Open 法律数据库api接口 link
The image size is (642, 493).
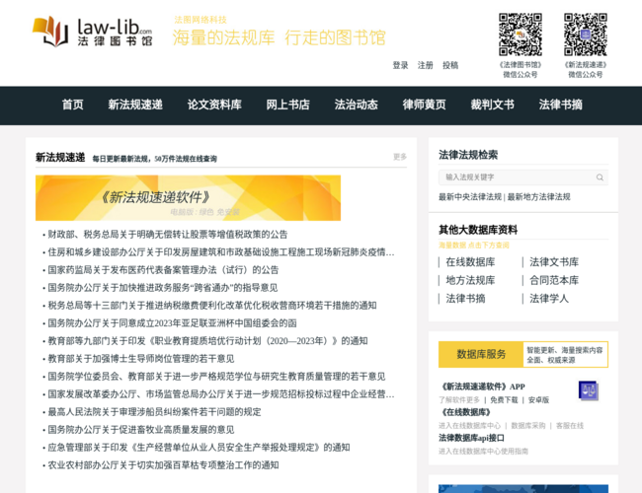pyautogui.click(x=471, y=438)
